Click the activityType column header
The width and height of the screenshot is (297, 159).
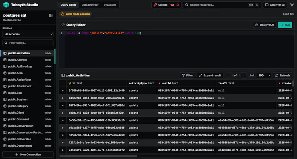coord(141,83)
